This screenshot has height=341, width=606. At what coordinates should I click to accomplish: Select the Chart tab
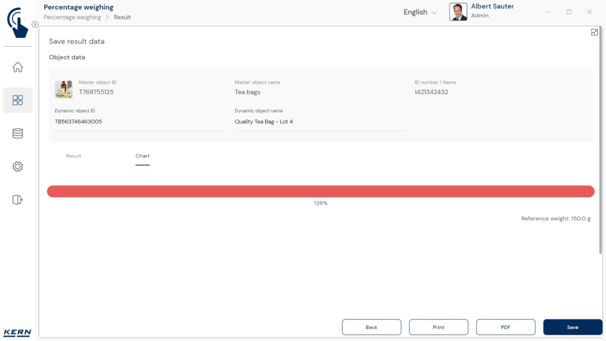[142, 156]
